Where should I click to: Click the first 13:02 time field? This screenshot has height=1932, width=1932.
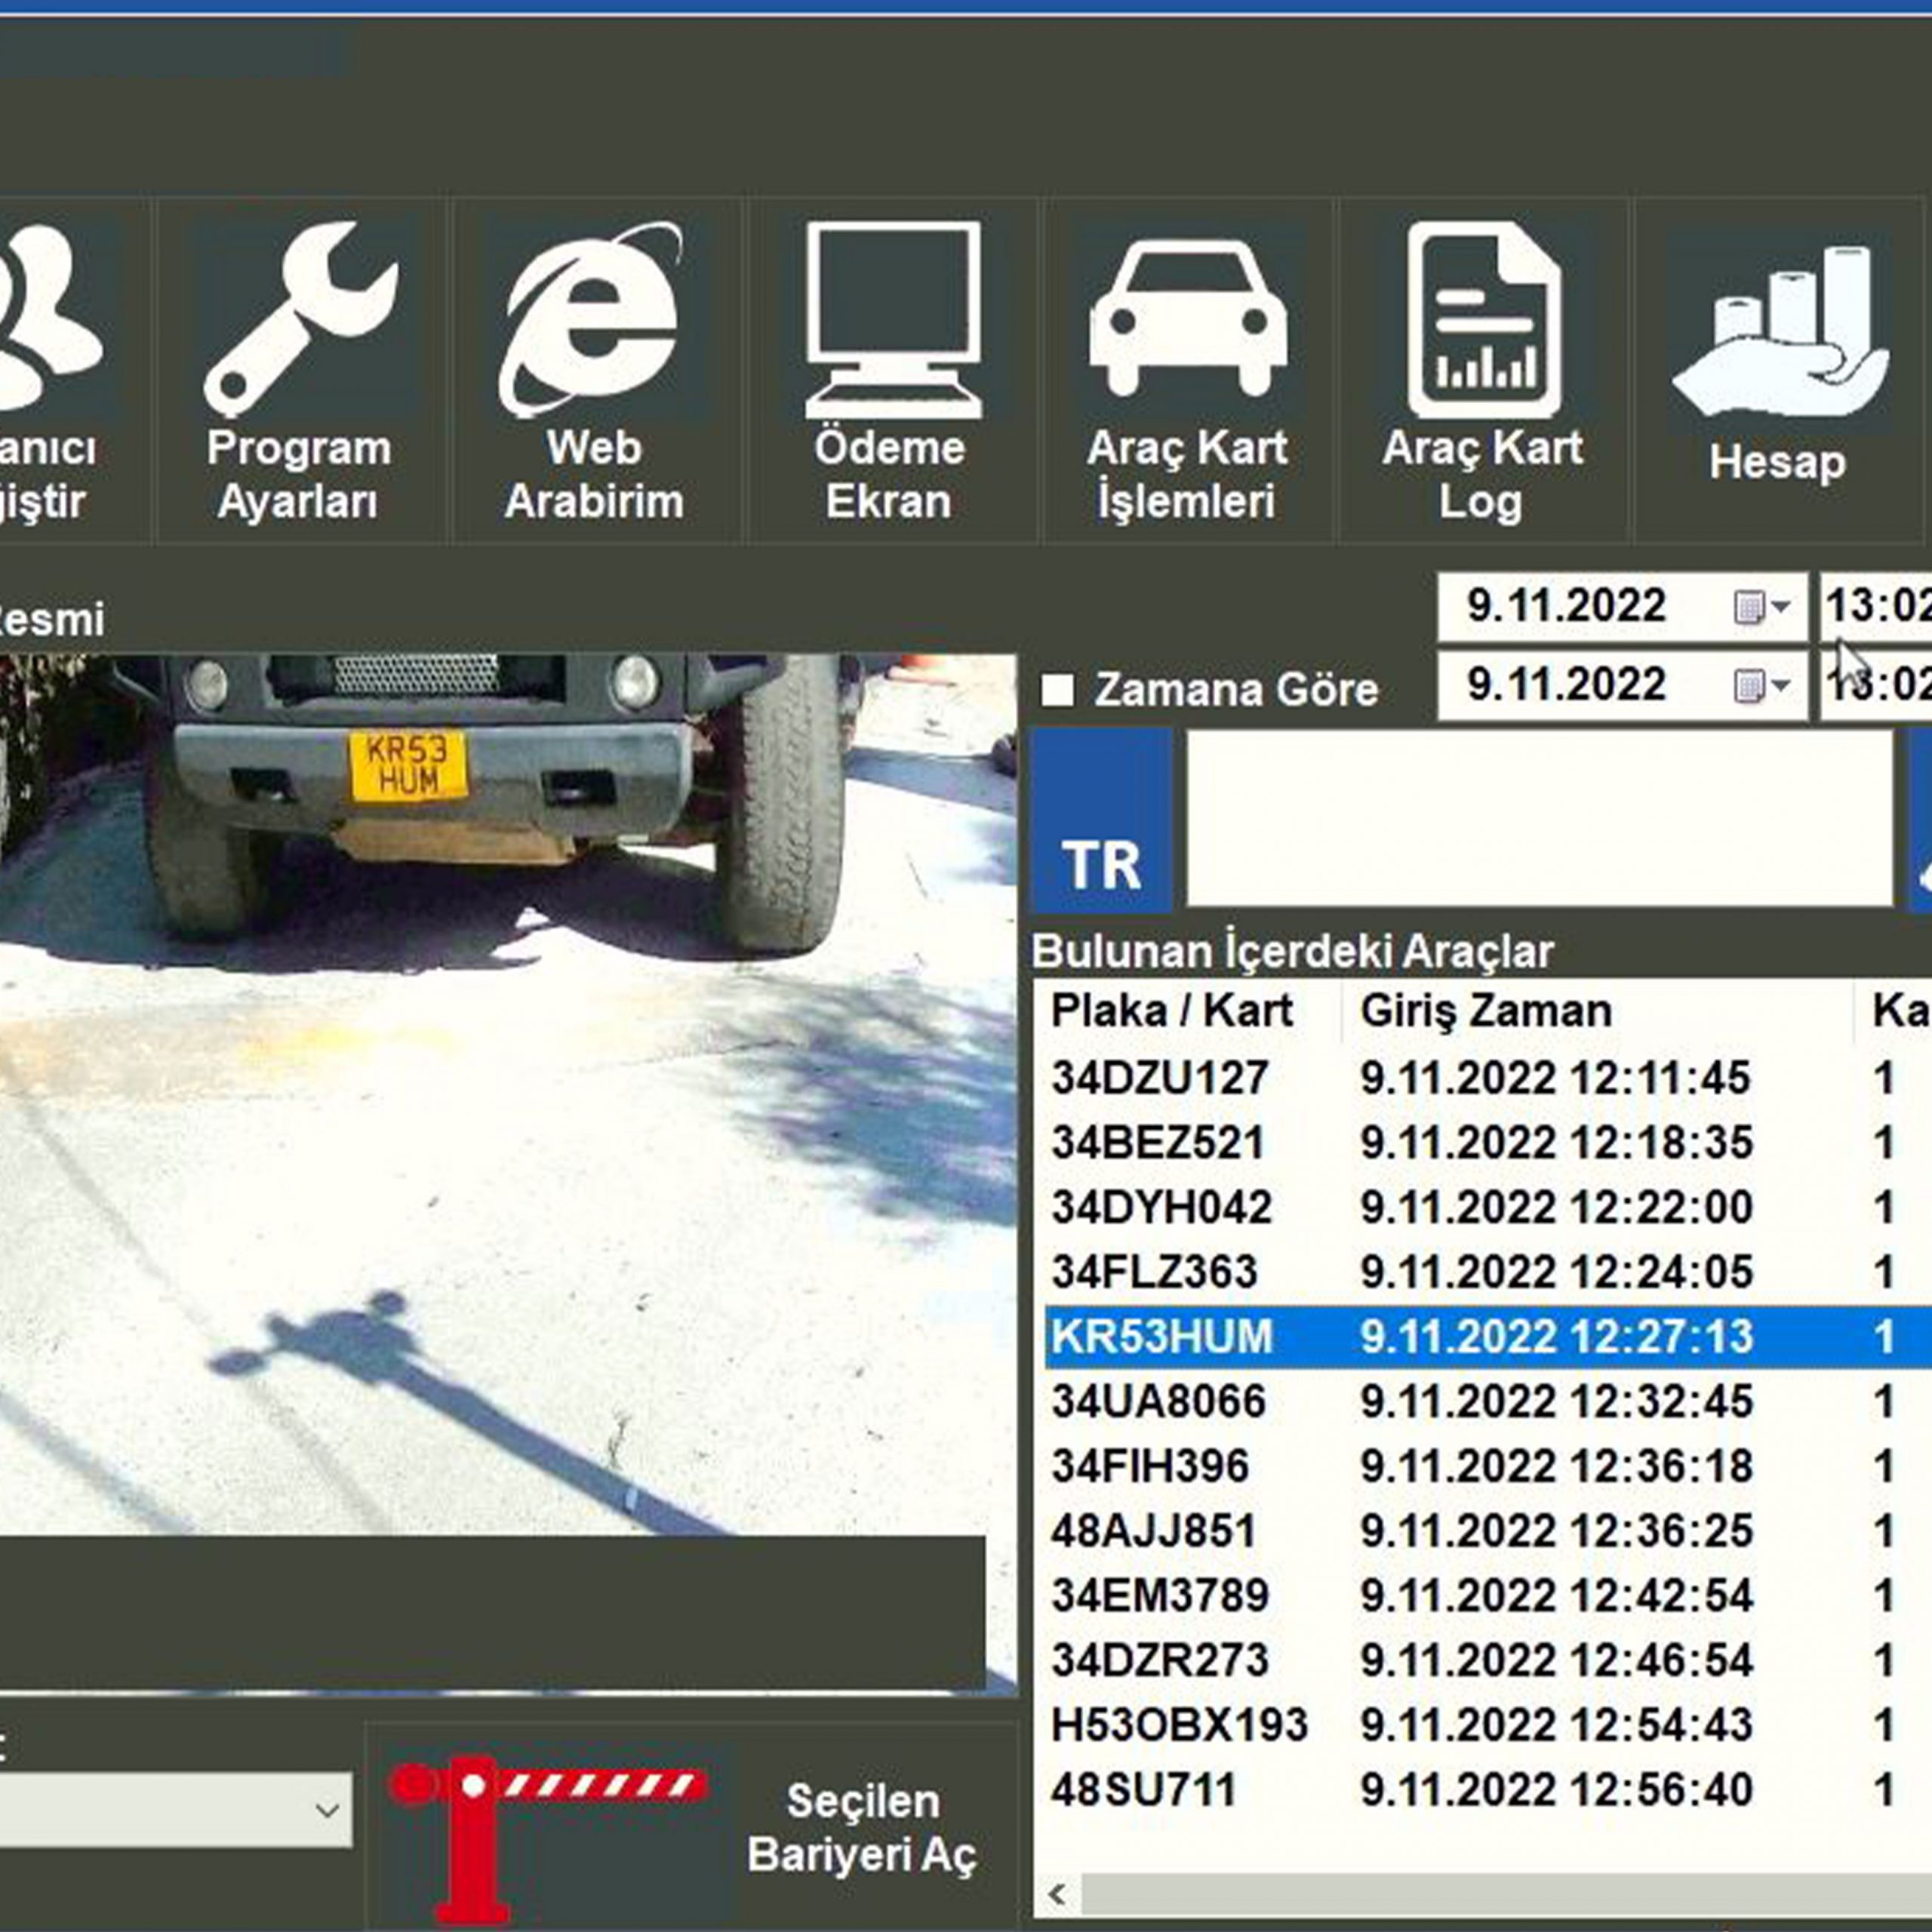(x=1876, y=607)
